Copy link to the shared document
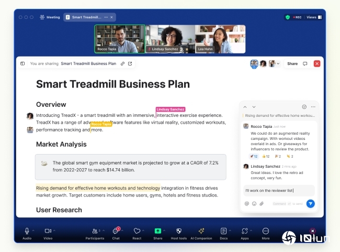The image size is (340, 252). pyautogui.click(x=122, y=63)
